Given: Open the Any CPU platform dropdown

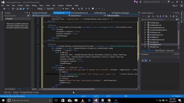Looking at the screenshot, I should pyautogui.click(x=54, y=9).
